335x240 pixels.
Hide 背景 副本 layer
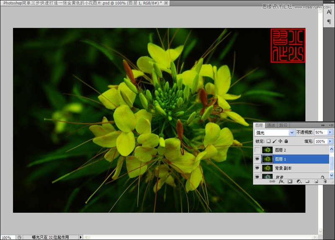point(257,168)
